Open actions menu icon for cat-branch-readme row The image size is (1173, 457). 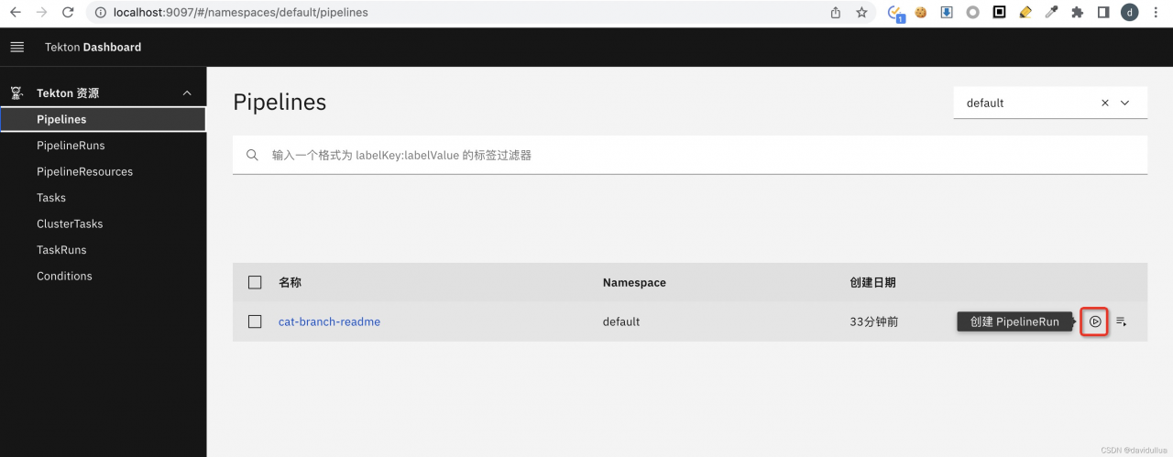[1121, 321]
